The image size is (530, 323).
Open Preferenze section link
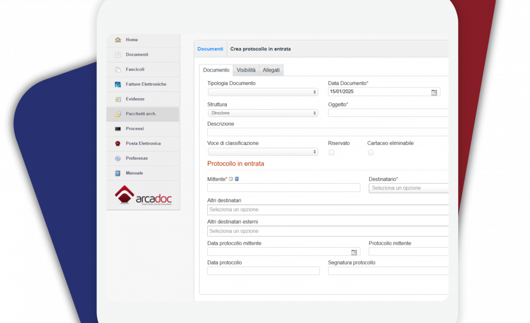[x=137, y=159]
